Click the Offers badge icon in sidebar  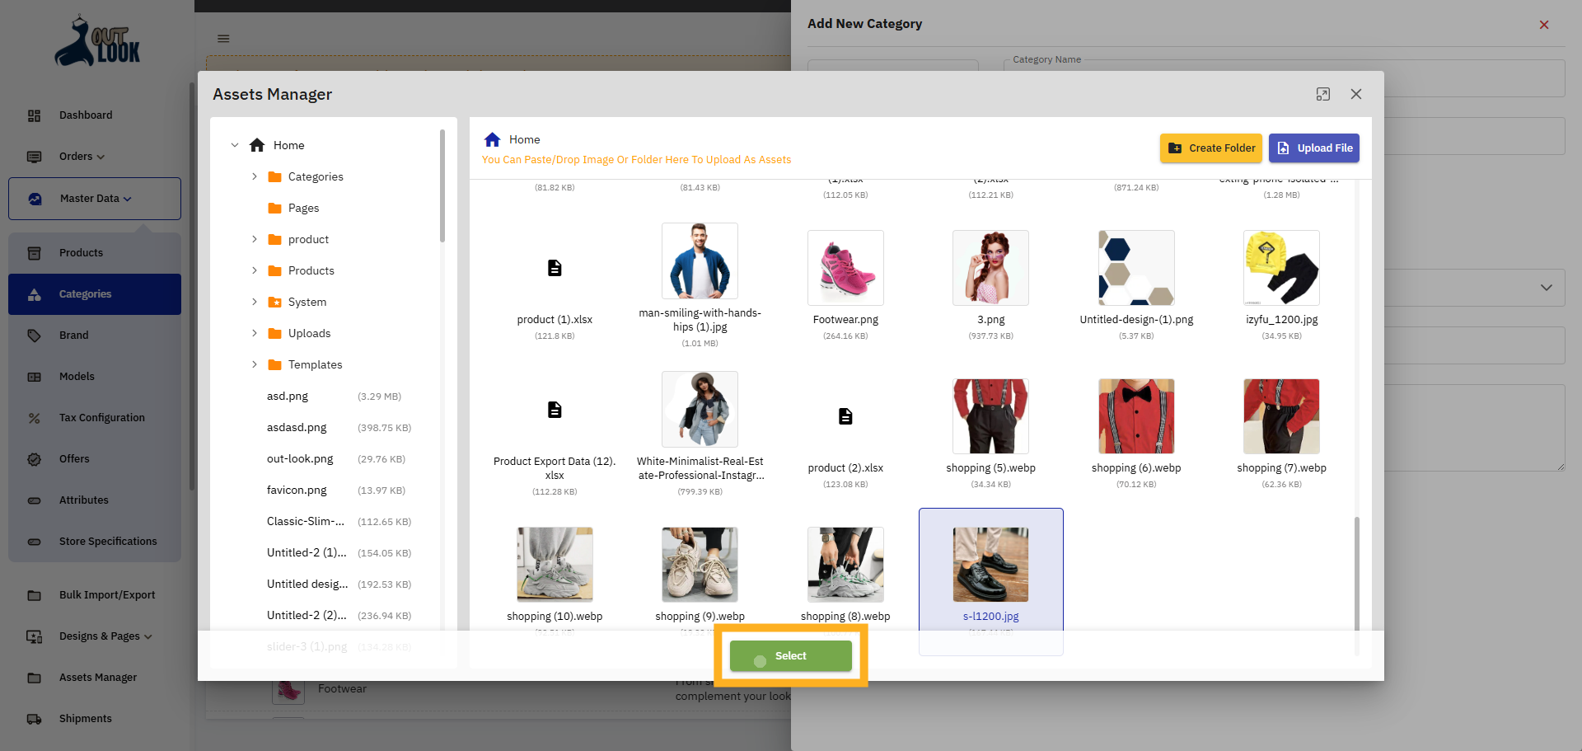35,459
